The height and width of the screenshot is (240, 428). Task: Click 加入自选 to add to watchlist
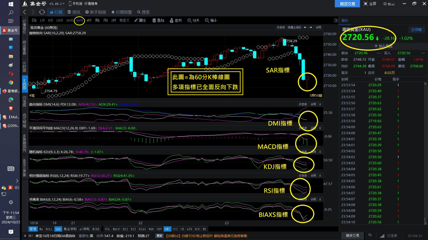(383, 46)
